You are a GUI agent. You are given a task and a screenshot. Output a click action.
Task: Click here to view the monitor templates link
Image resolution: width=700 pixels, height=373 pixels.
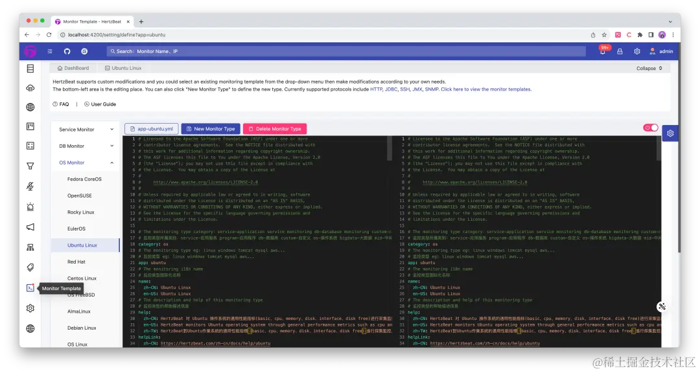486,89
